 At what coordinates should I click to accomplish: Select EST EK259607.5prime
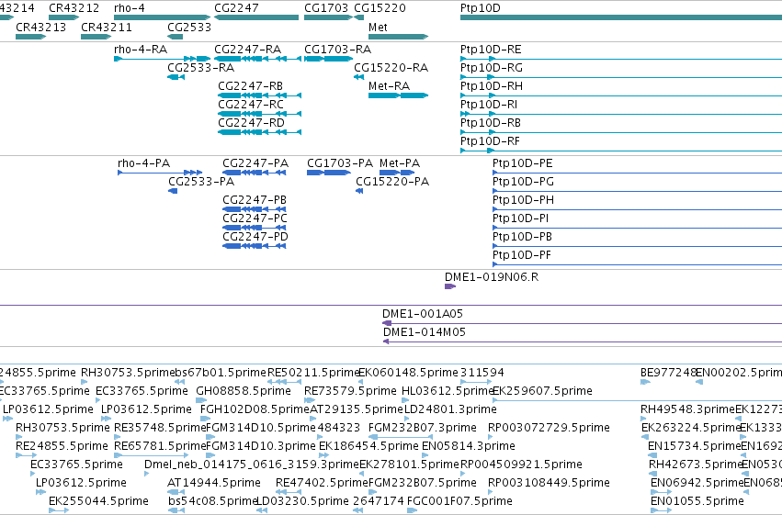pyautogui.click(x=638, y=400)
